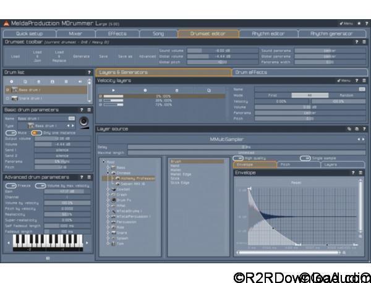Toggle first velocity layer checkbox
The width and height of the screenshot is (371, 283).
pos(101,96)
